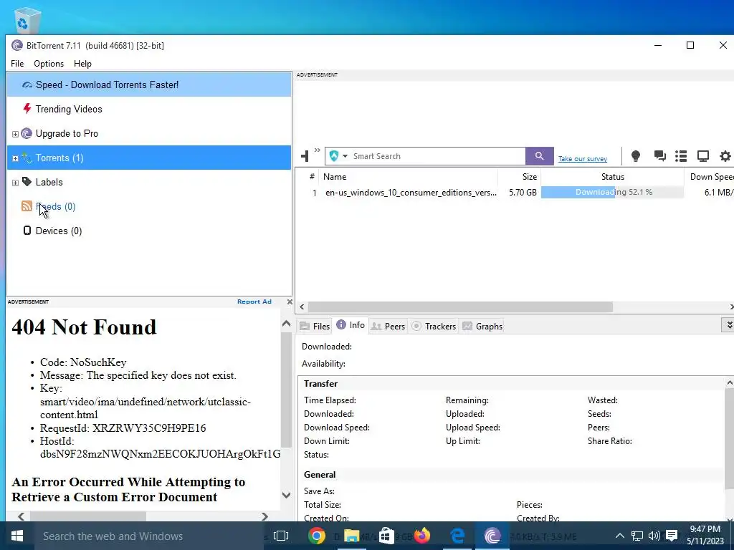Select the Trending Videos sidebar item
This screenshot has height=550, width=734.
(149, 109)
